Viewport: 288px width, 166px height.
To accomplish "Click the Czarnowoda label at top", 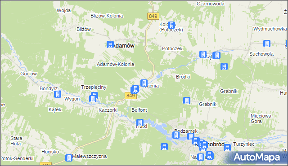I will (x=211, y=4).
